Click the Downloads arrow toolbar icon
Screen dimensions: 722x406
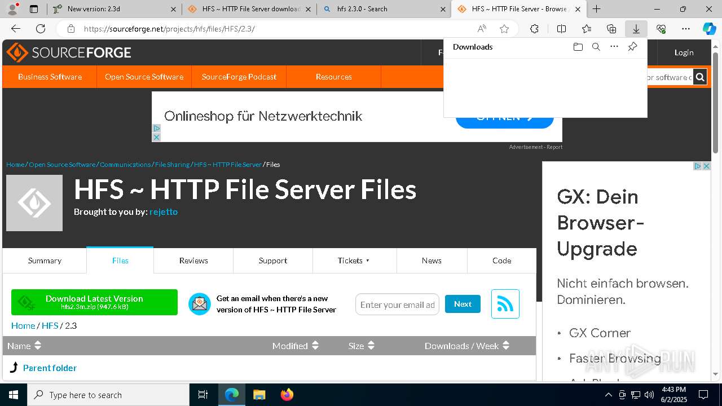636,29
